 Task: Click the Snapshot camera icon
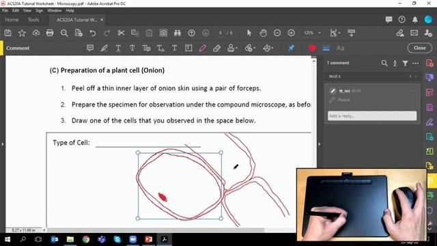pyautogui.click(x=163, y=33)
